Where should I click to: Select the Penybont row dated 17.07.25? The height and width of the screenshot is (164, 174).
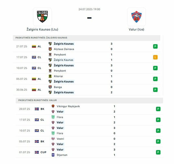(x=87, y=57)
